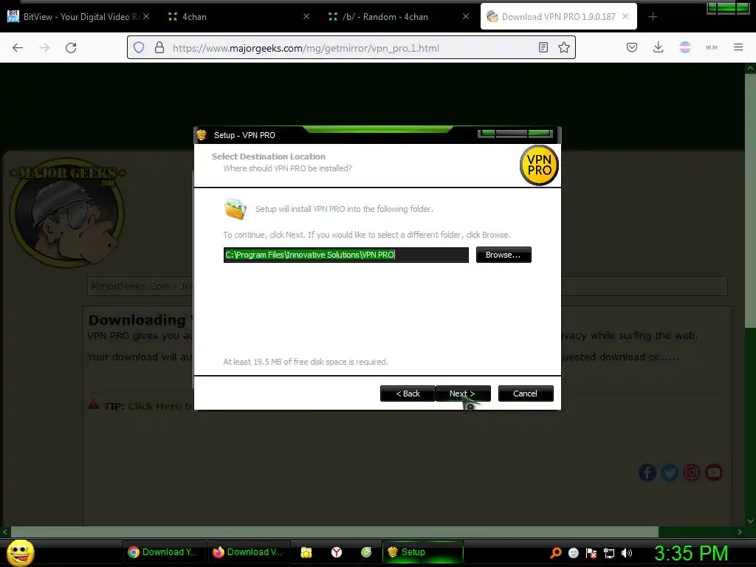The height and width of the screenshot is (567, 756).
Task: Click the striped extension icon in toolbar
Action: [685, 47]
